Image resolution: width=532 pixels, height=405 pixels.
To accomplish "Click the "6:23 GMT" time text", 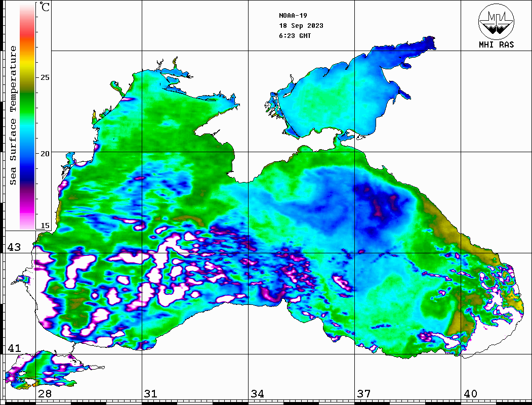I will point(295,35).
